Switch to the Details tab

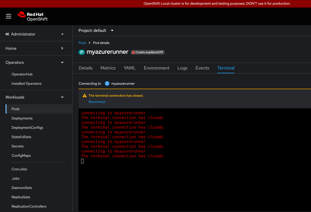click(85, 68)
